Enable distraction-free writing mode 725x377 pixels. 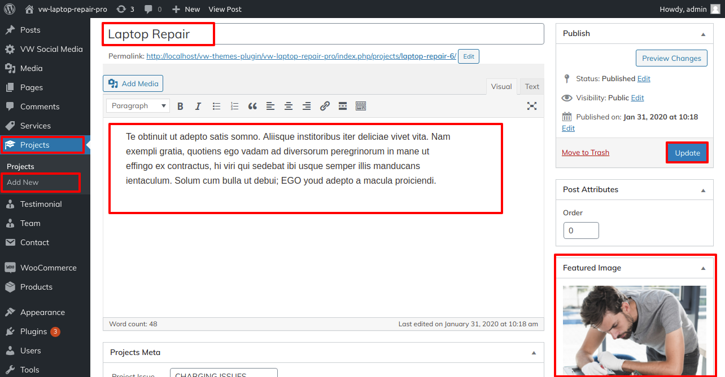[531, 106]
